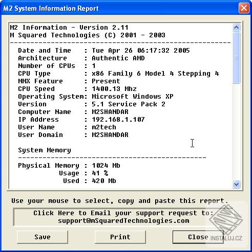Click the User Name value "m2tech"
The width and height of the screenshot is (252, 252).
(x=104, y=127)
